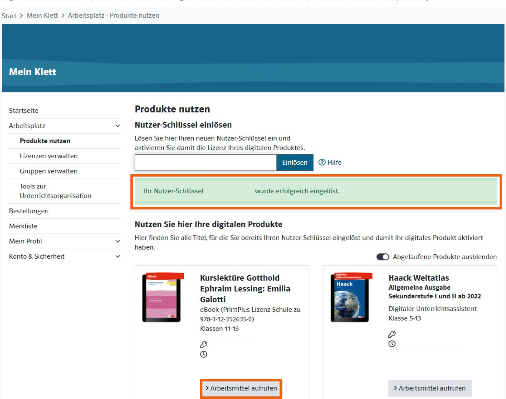The width and height of the screenshot is (506, 399).
Task: Click the clock icon under Emilia Galotti
Action: coord(204,354)
